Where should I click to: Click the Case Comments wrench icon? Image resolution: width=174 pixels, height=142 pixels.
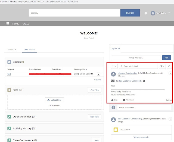click(9, 140)
